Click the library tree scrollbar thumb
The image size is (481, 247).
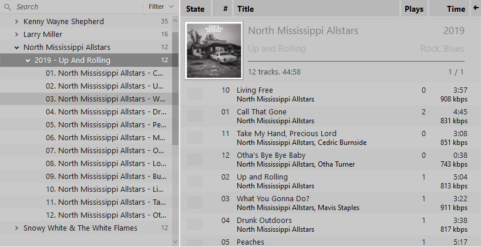point(175,88)
